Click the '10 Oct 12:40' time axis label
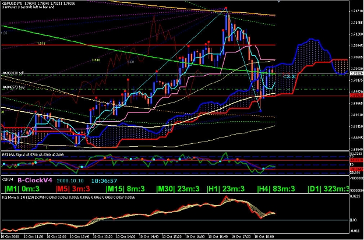 [x=79, y=236]
